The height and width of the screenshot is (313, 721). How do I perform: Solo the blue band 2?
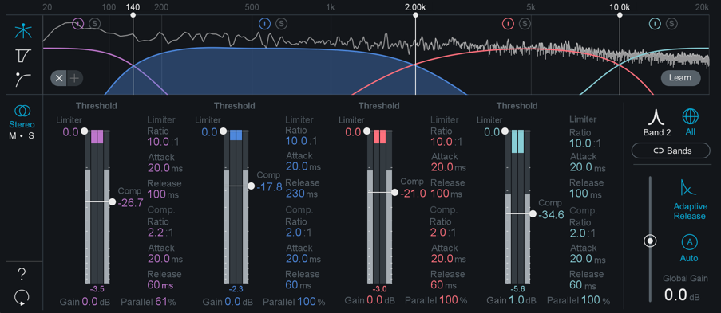point(282,23)
